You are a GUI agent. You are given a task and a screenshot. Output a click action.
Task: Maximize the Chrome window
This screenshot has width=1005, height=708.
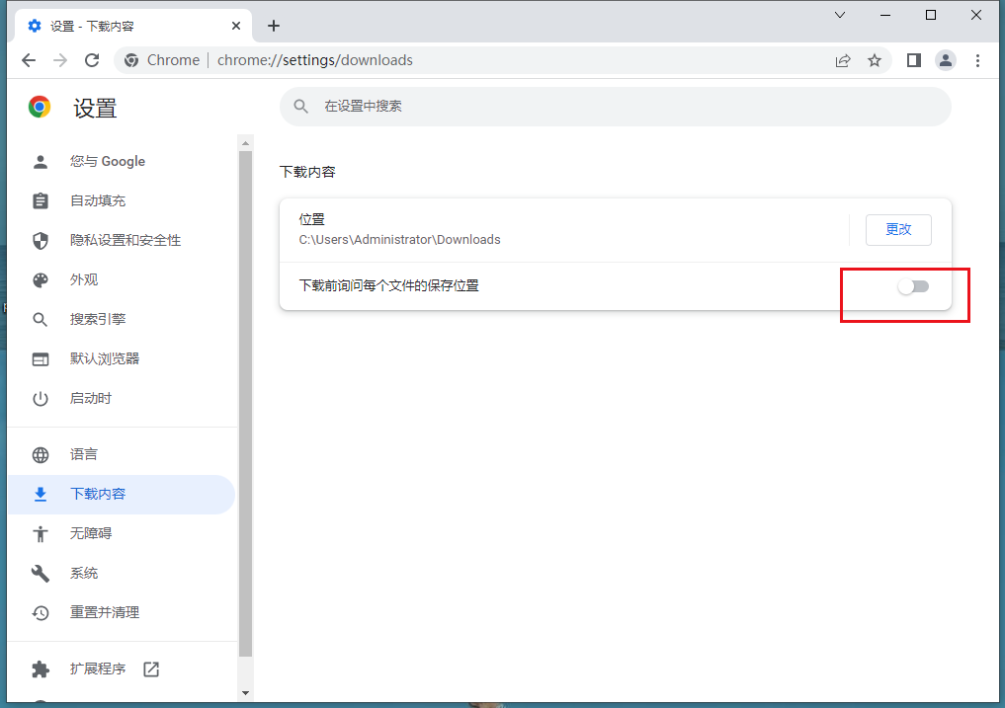click(931, 15)
